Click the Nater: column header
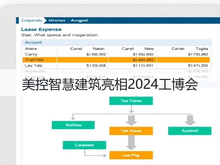This screenshot has width=220, height=165. pos(99,49)
